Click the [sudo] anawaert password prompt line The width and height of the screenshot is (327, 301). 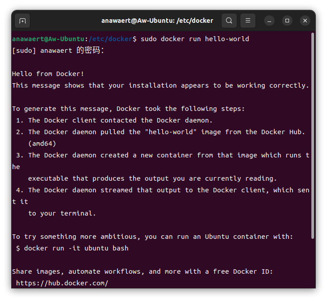[58, 51]
